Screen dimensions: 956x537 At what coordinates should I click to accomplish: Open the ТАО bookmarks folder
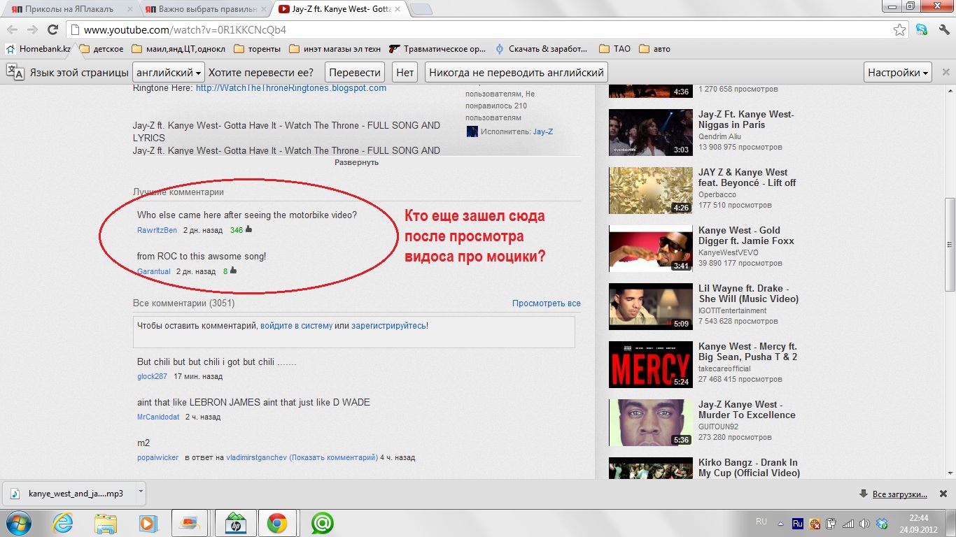(615, 49)
